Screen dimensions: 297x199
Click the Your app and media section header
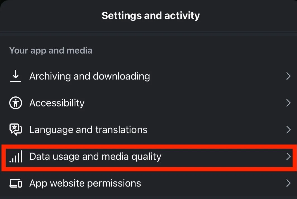pyautogui.click(x=51, y=50)
